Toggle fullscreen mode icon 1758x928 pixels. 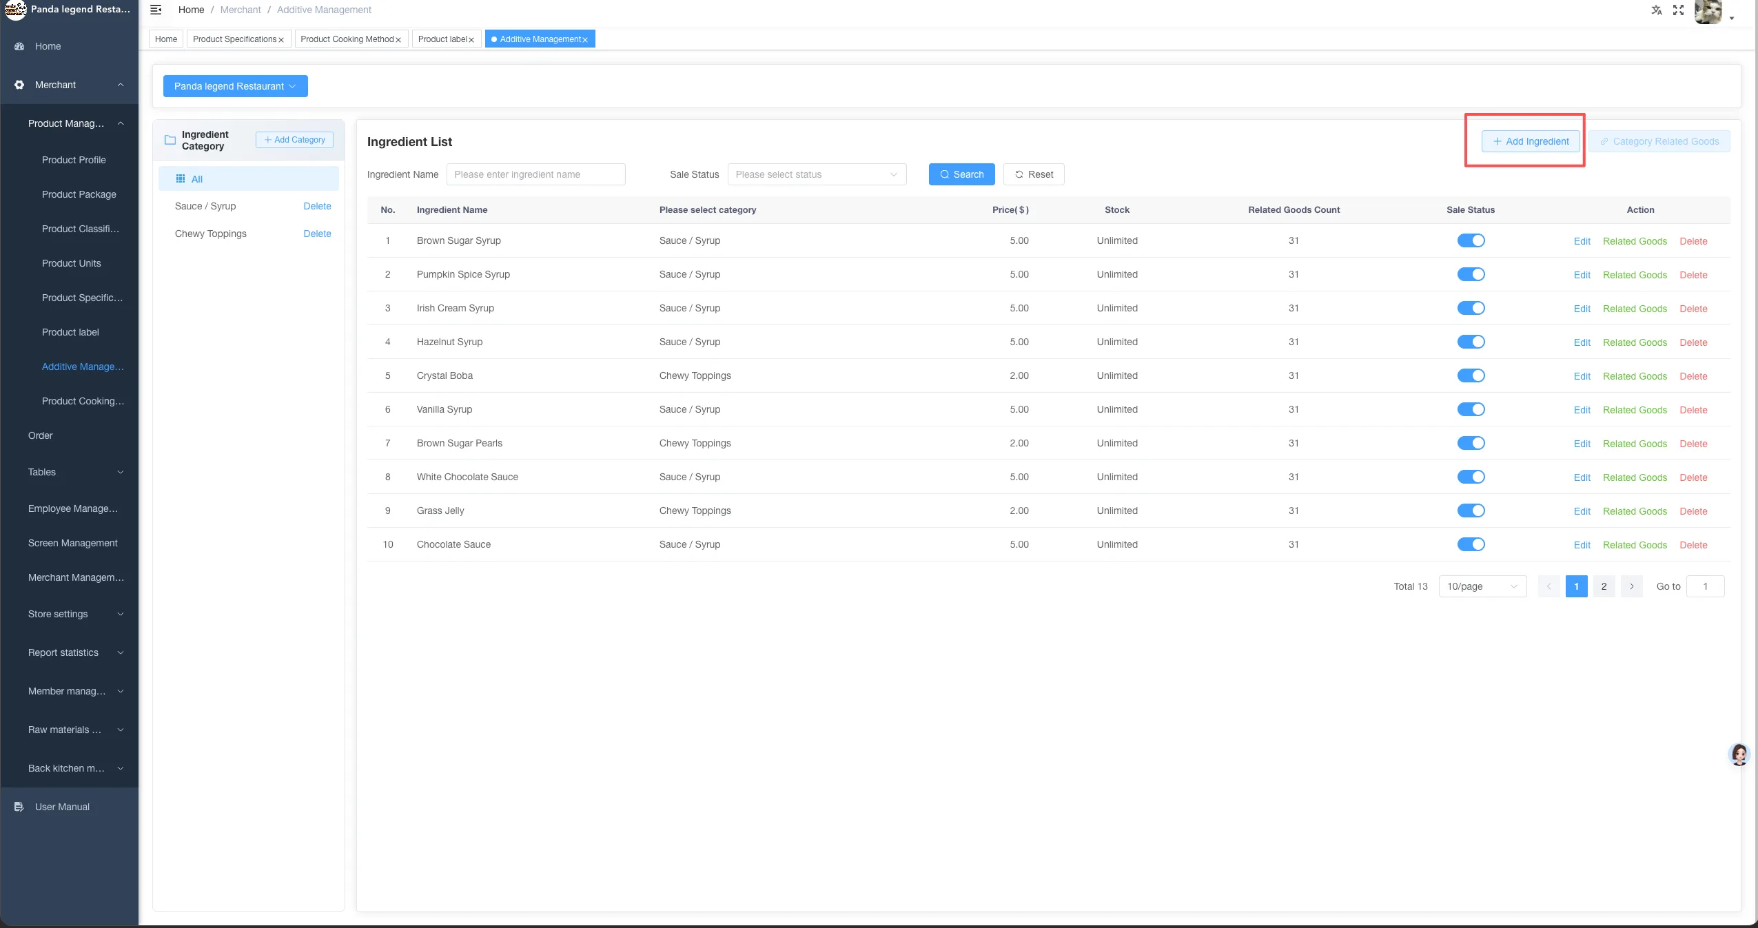(1679, 10)
